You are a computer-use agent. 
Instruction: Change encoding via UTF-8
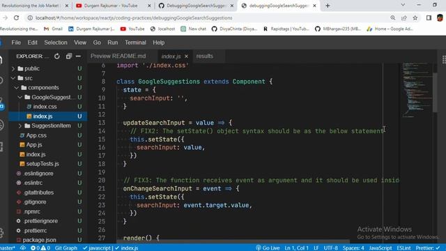(x=330, y=248)
